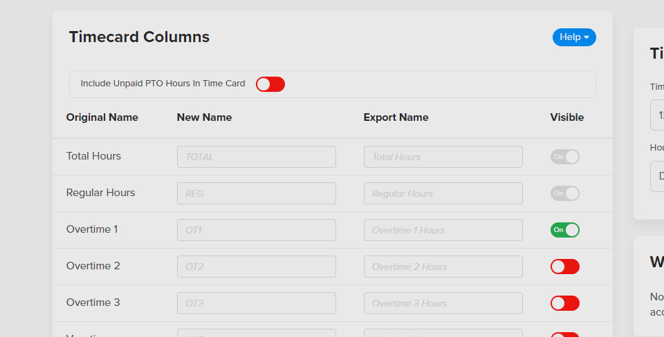Image resolution: width=664 pixels, height=337 pixels.
Task: Toggle the cut-off switch below Overtime 3
Action: (565, 334)
